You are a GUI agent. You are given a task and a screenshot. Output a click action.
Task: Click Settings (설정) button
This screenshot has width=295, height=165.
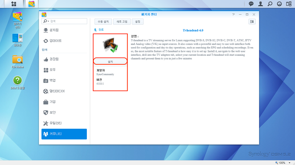coord(138,22)
